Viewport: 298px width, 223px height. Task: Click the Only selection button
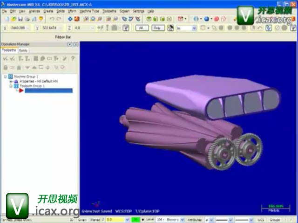[158, 28]
